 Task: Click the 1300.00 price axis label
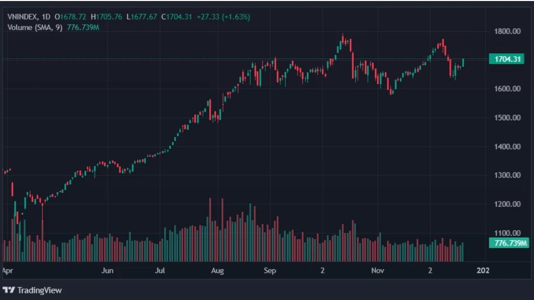click(507, 175)
